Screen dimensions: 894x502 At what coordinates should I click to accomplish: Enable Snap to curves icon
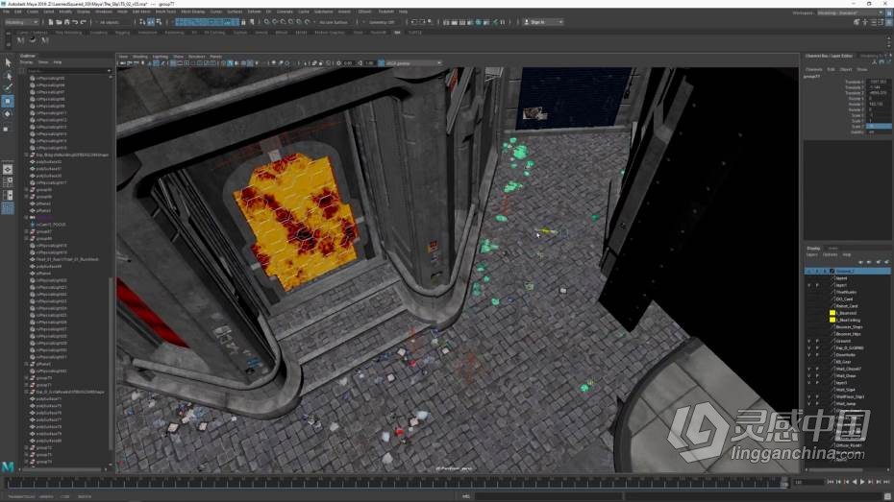click(275, 22)
